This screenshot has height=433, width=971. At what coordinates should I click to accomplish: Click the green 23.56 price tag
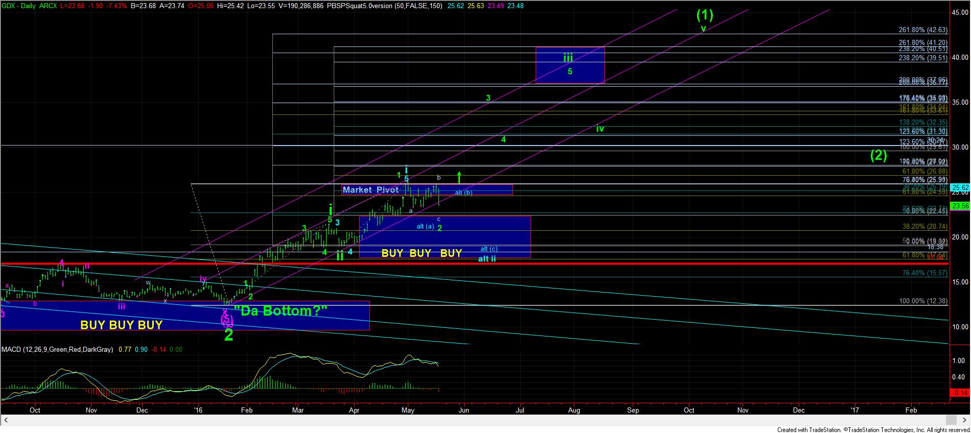click(x=960, y=206)
